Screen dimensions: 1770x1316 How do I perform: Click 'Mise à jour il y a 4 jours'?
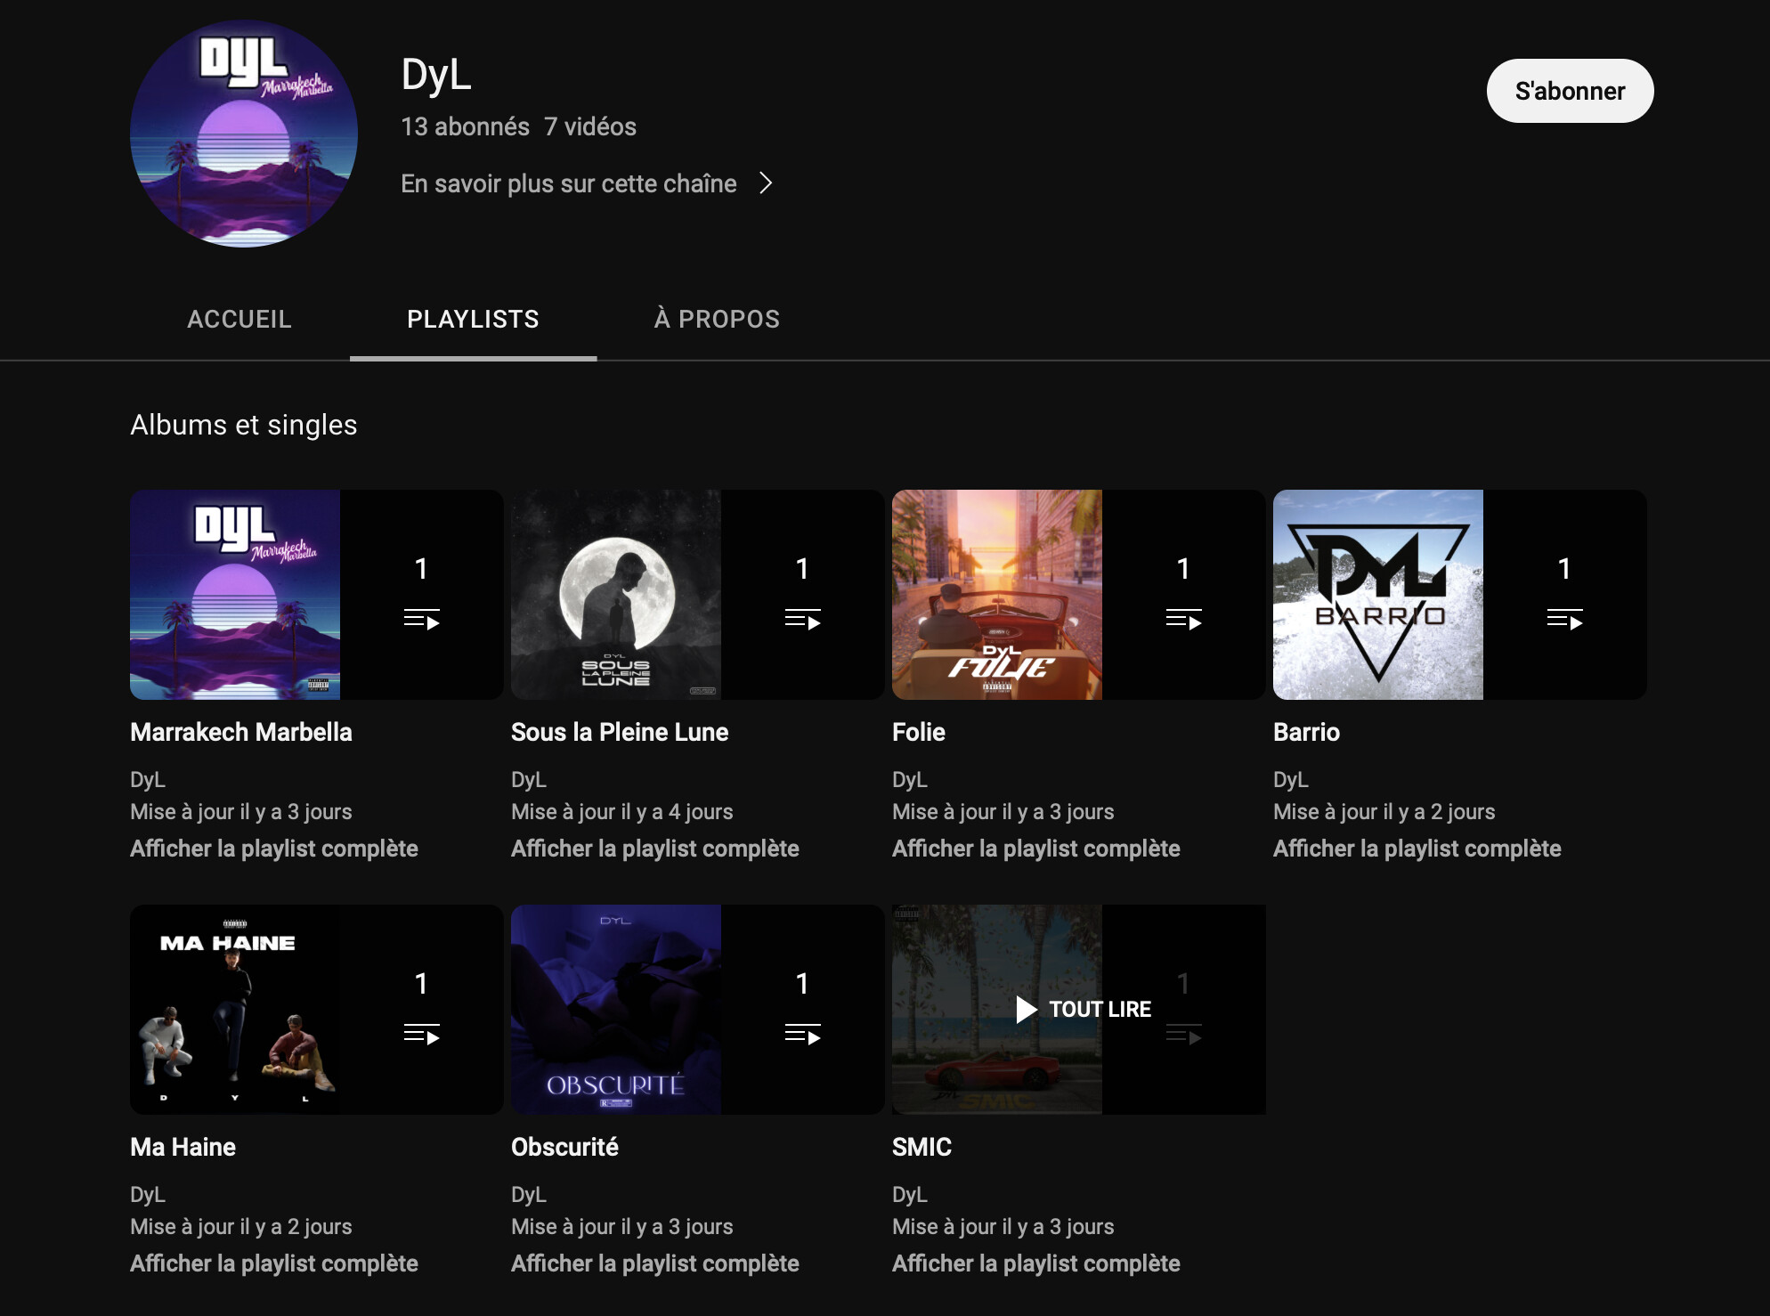(x=622, y=811)
